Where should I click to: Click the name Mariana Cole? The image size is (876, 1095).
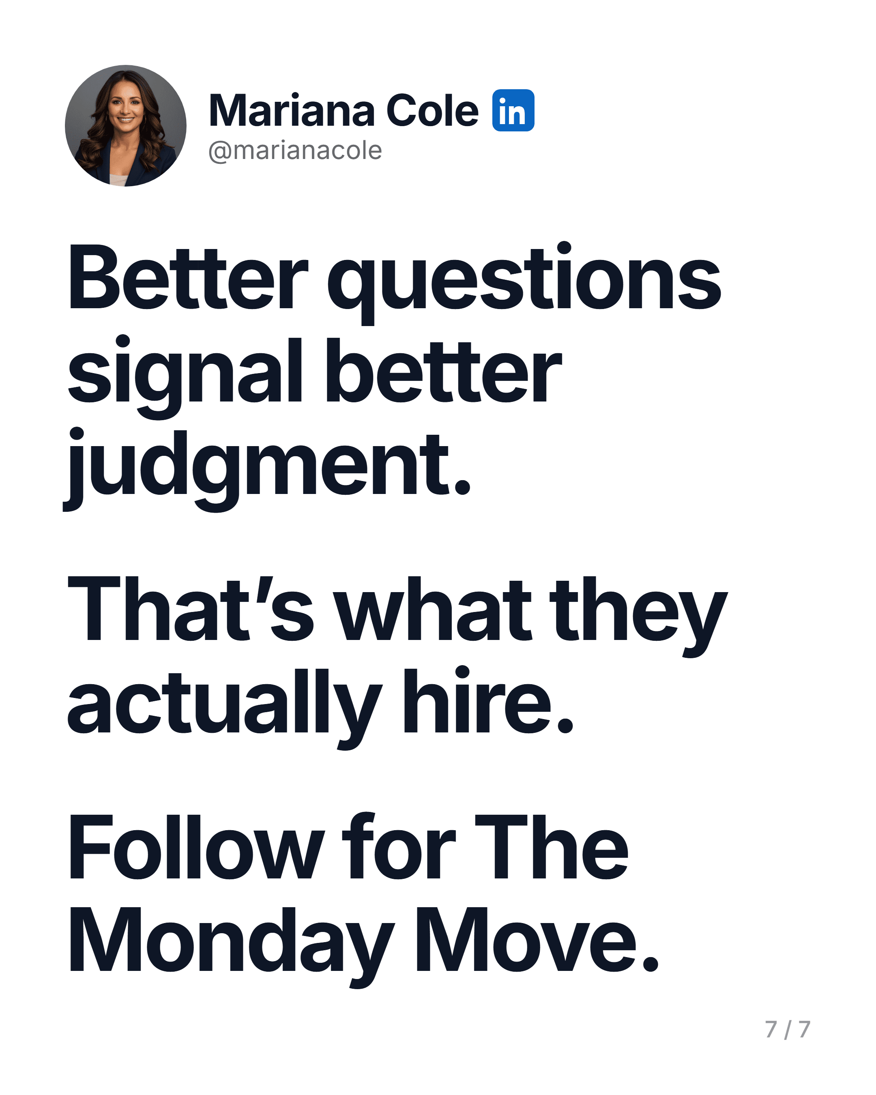pyautogui.click(x=343, y=111)
